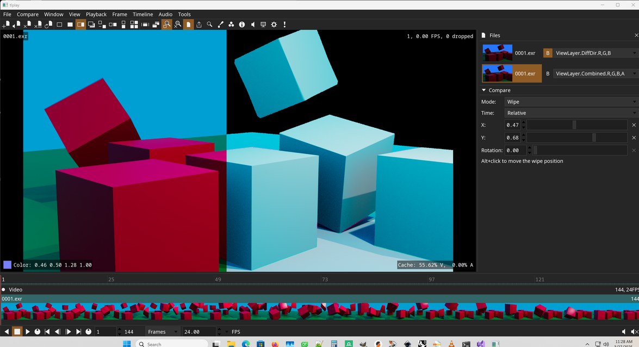Reset the wipe Y value
Screen dimensions: 639x347
(x=634, y=138)
